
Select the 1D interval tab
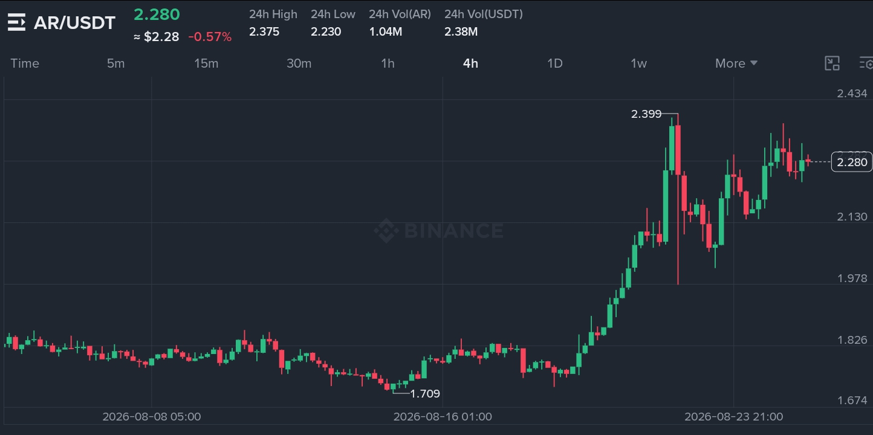tap(555, 63)
